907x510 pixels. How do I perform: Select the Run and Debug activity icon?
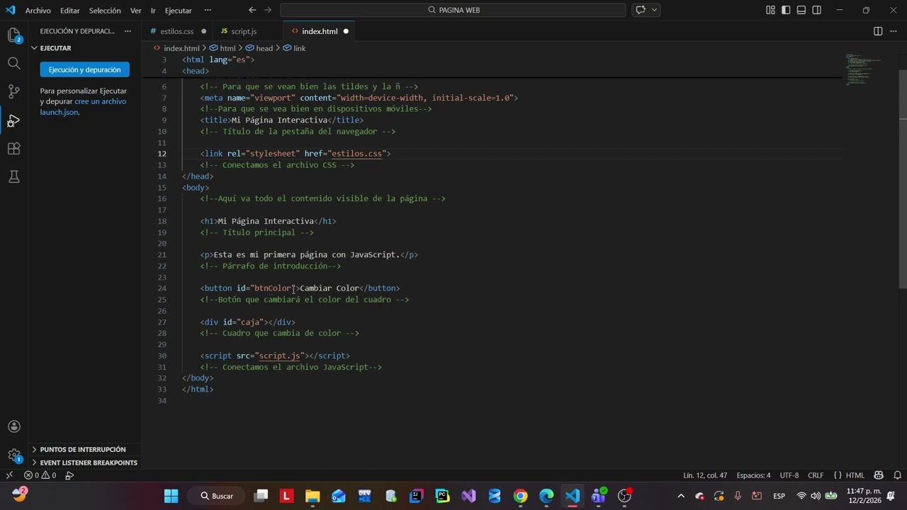[13, 120]
